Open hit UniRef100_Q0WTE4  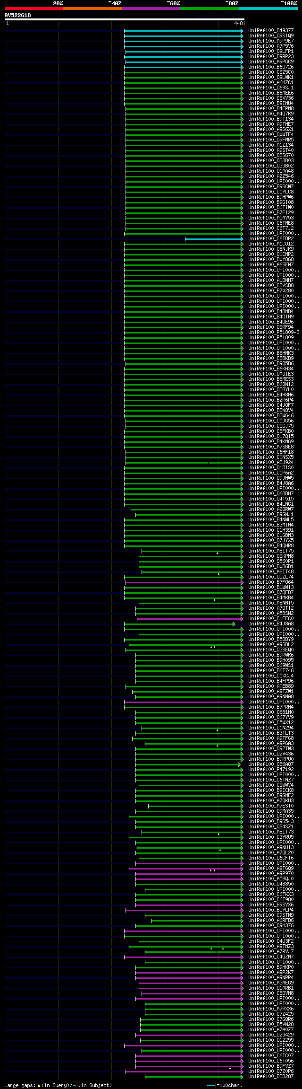tap(271, 135)
